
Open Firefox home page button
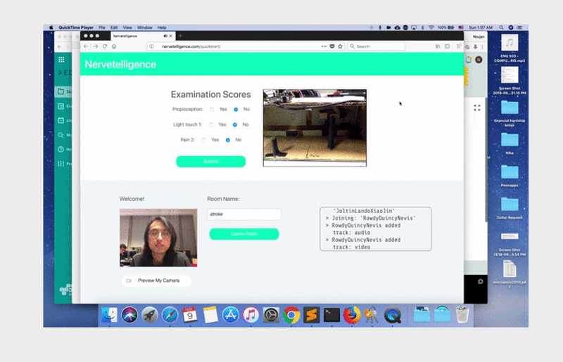click(114, 46)
